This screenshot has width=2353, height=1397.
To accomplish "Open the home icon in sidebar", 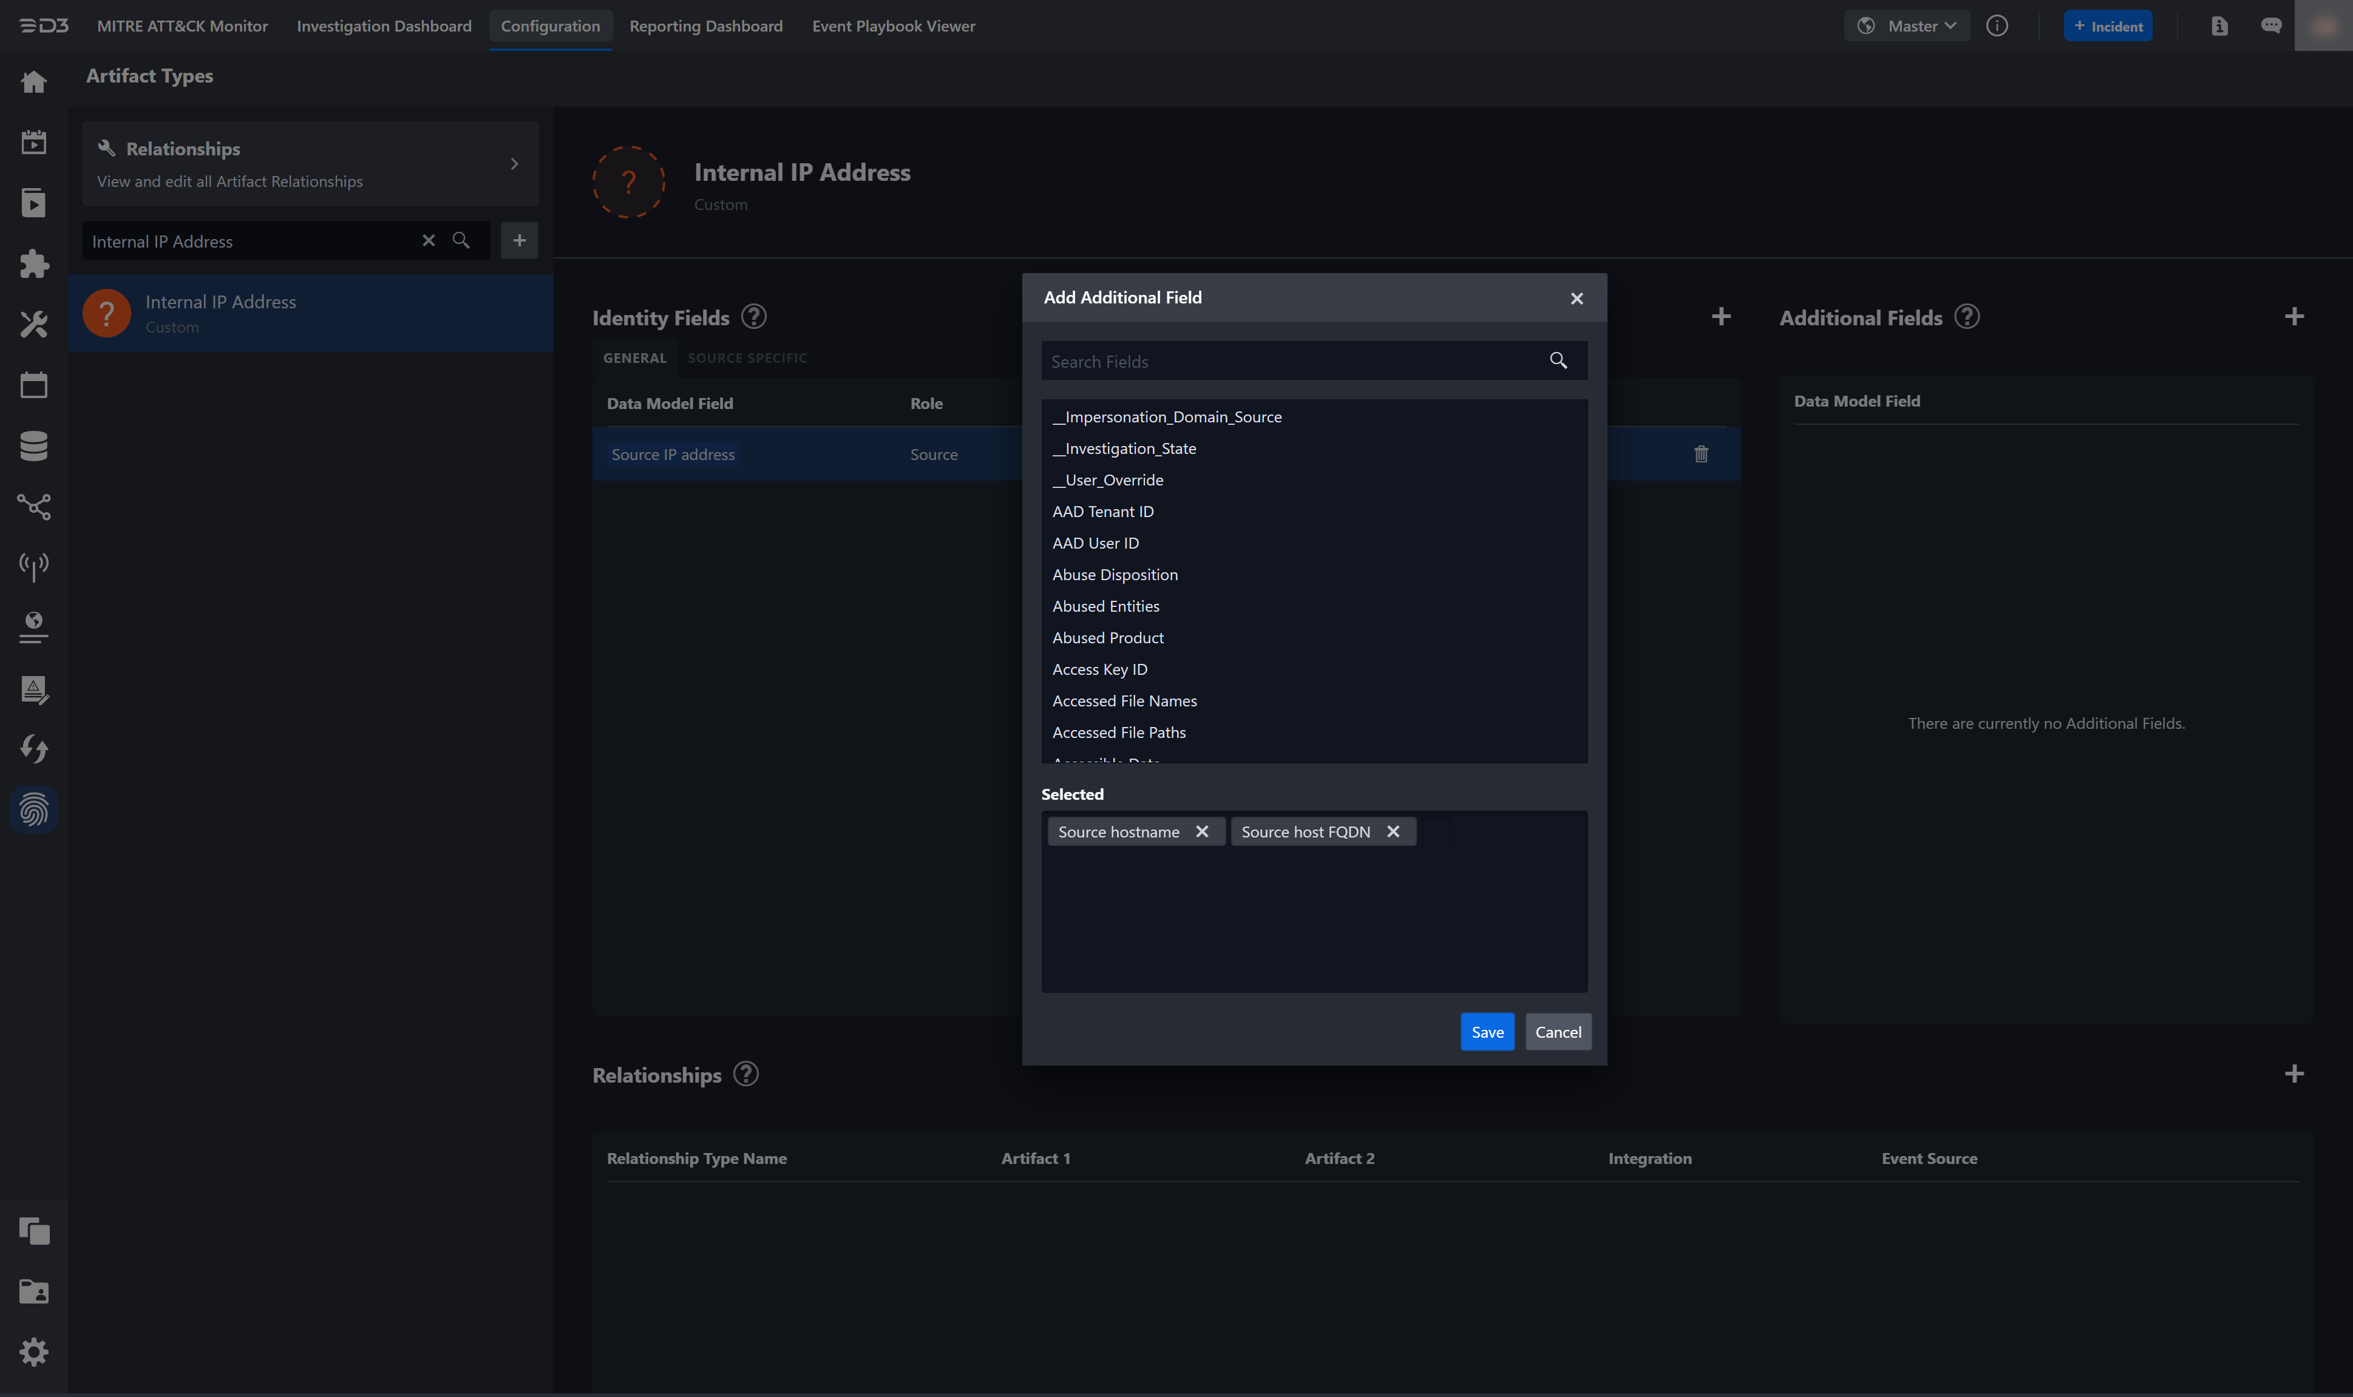I will coord(34,82).
